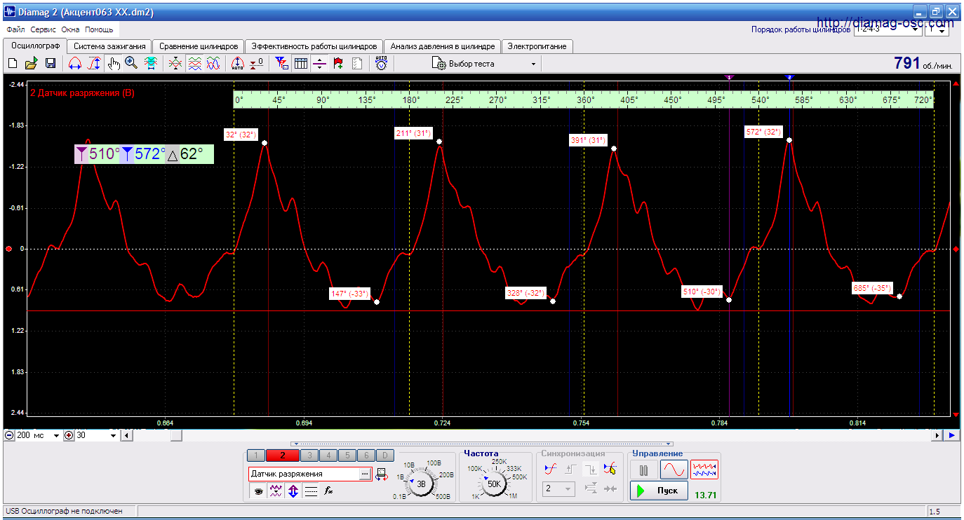This screenshot has width=964, height=520.
Task: Select channel 5 button
Action: click(x=347, y=456)
